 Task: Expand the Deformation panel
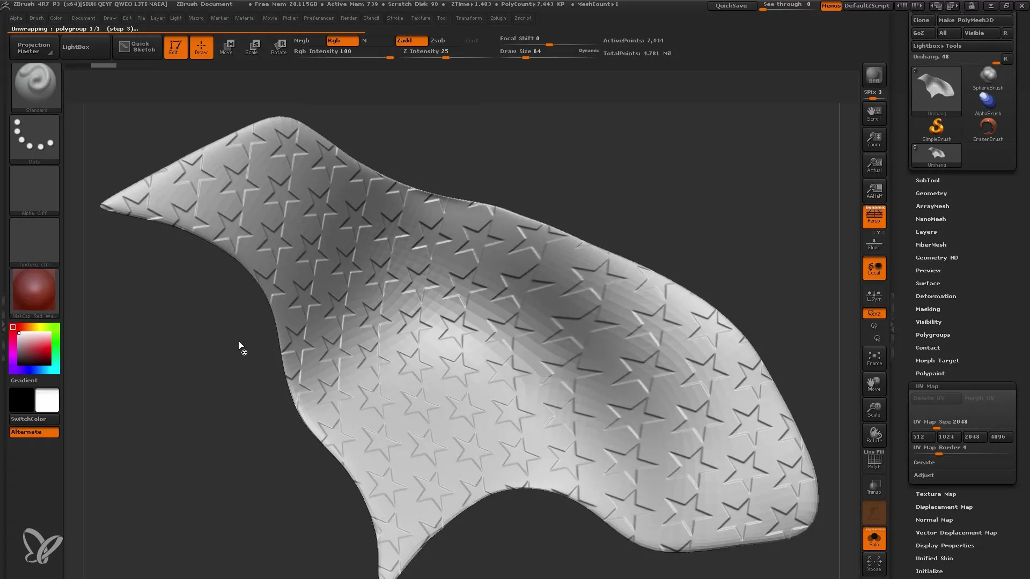click(935, 296)
